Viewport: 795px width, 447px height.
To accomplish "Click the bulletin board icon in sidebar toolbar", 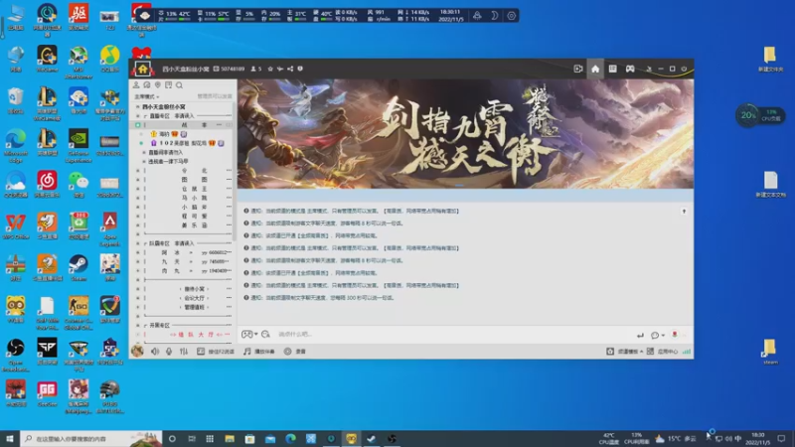I will 168,85.
